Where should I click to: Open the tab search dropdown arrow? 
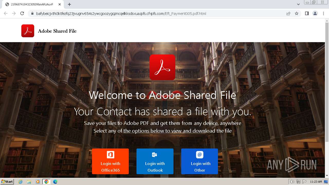coord(298,4)
